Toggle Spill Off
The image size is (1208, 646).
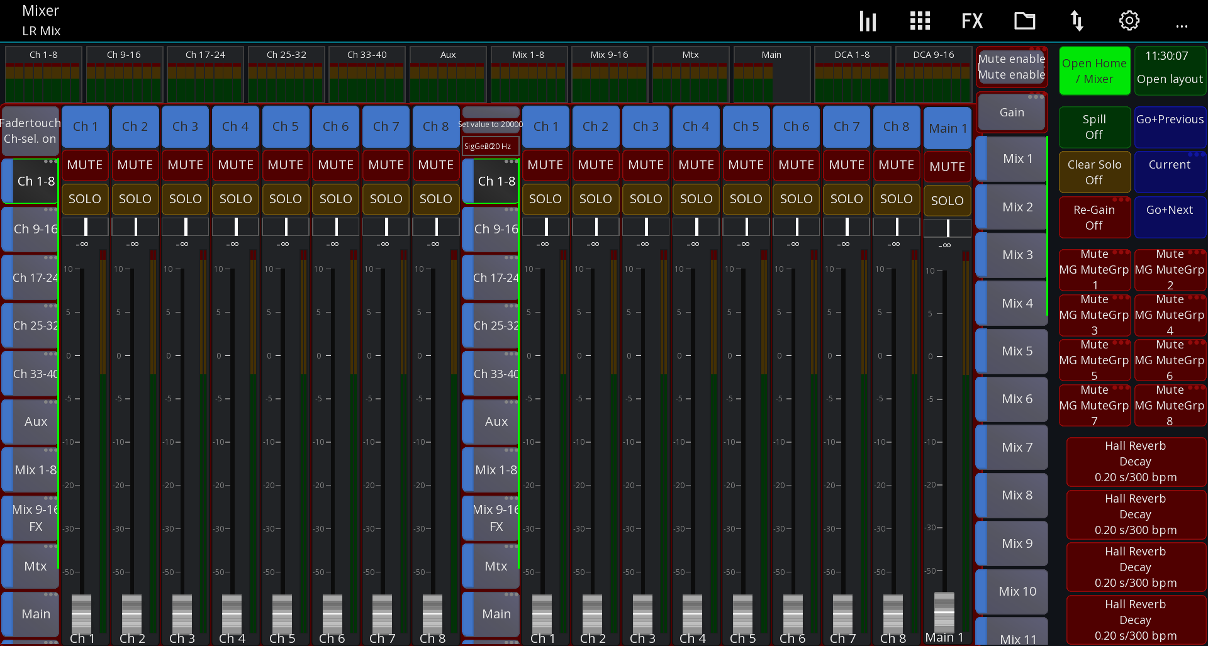click(1095, 127)
